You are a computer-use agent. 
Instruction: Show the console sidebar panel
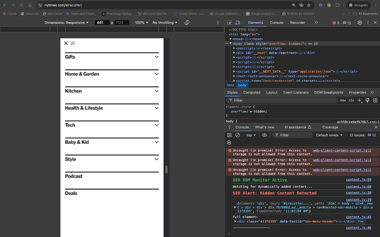229,135
